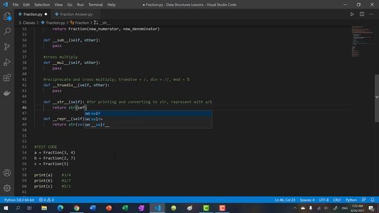Open File Explorer from taskbar
Image resolution: width=379 pixels, height=213 pixels.
(44, 208)
